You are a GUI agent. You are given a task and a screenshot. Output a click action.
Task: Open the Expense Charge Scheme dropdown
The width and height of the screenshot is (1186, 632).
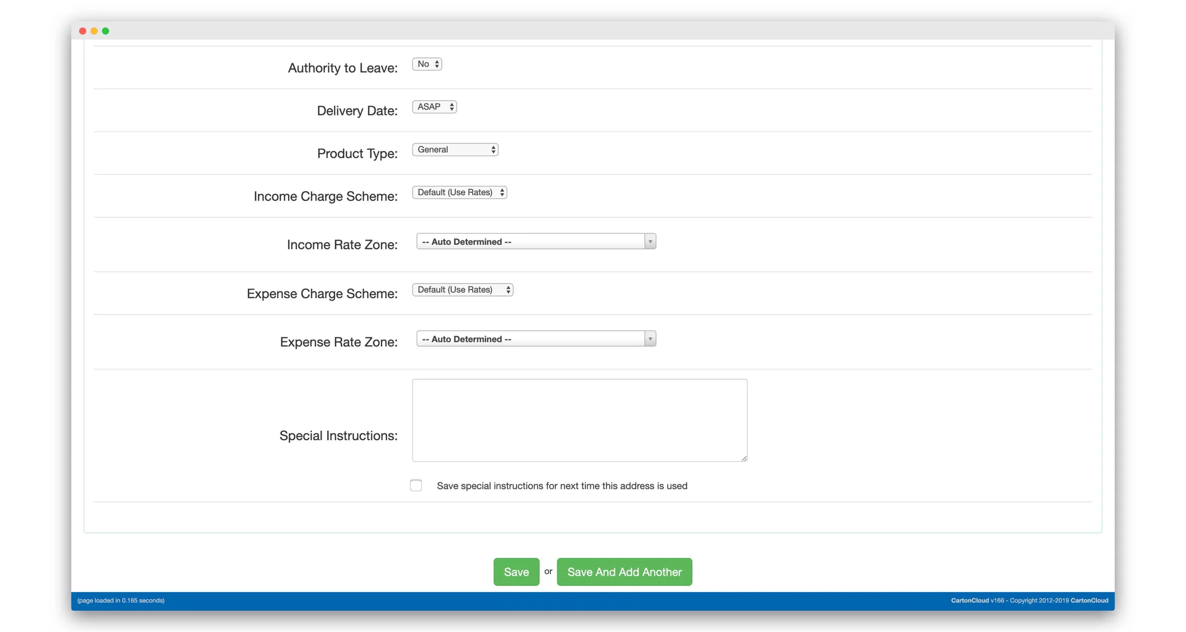pyautogui.click(x=462, y=290)
